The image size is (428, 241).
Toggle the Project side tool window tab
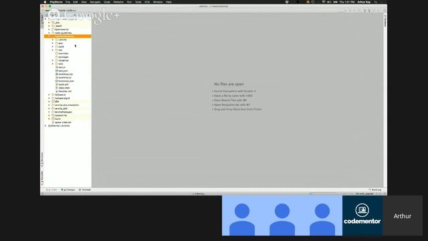click(x=42, y=21)
